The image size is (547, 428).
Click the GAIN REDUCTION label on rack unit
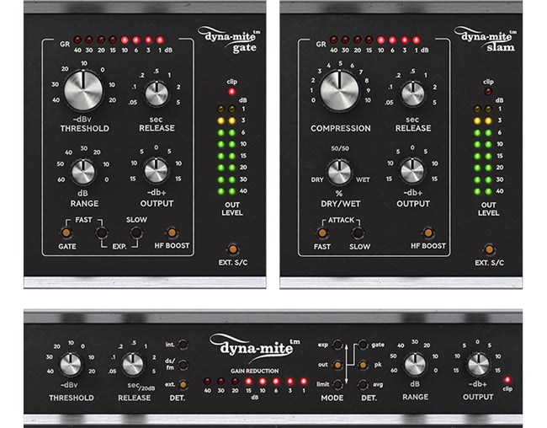pos(255,371)
